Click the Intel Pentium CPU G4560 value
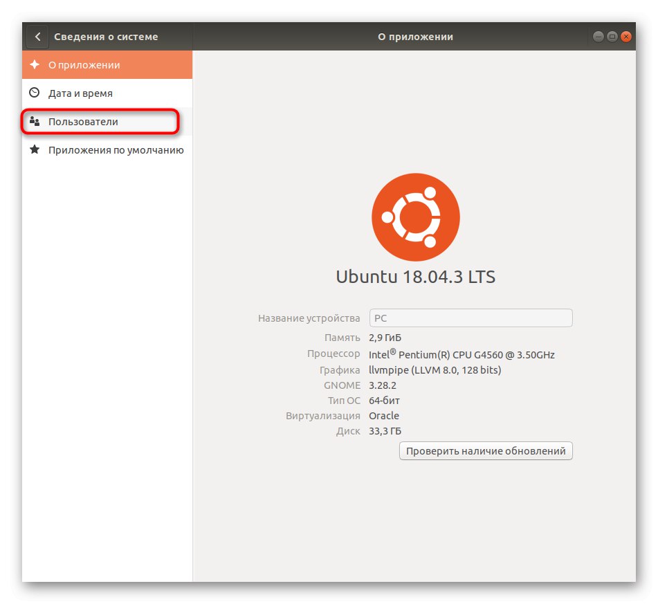The width and height of the screenshot is (658, 604). 461,354
